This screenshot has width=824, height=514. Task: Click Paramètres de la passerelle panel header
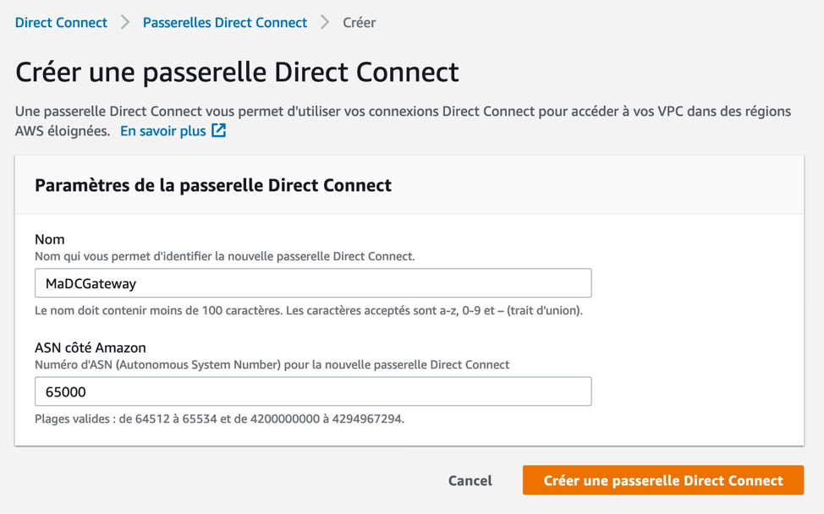pos(213,185)
